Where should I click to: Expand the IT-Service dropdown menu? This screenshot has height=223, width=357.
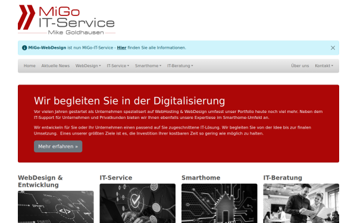coord(118,66)
